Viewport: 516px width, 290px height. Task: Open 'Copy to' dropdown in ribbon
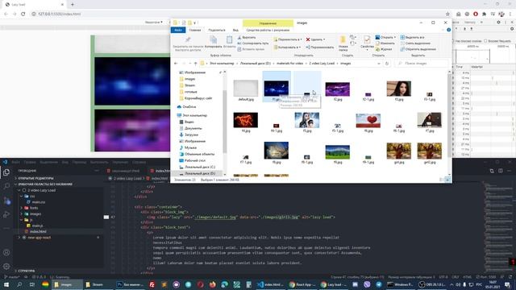(287, 48)
